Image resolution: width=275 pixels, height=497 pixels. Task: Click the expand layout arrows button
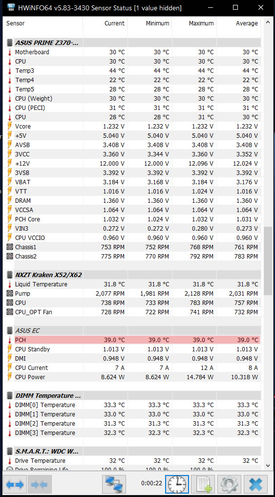coord(15,484)
